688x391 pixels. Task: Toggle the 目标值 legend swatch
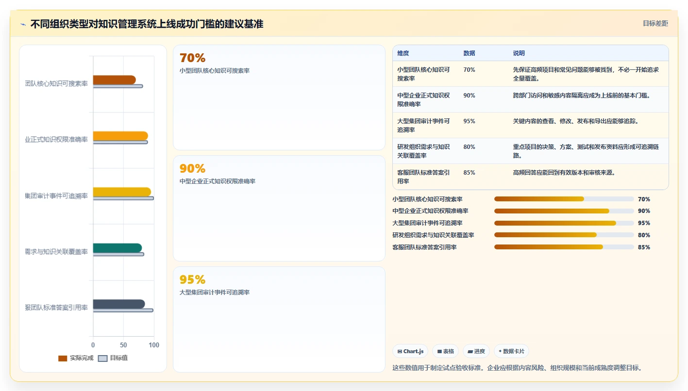pos(102,358)
